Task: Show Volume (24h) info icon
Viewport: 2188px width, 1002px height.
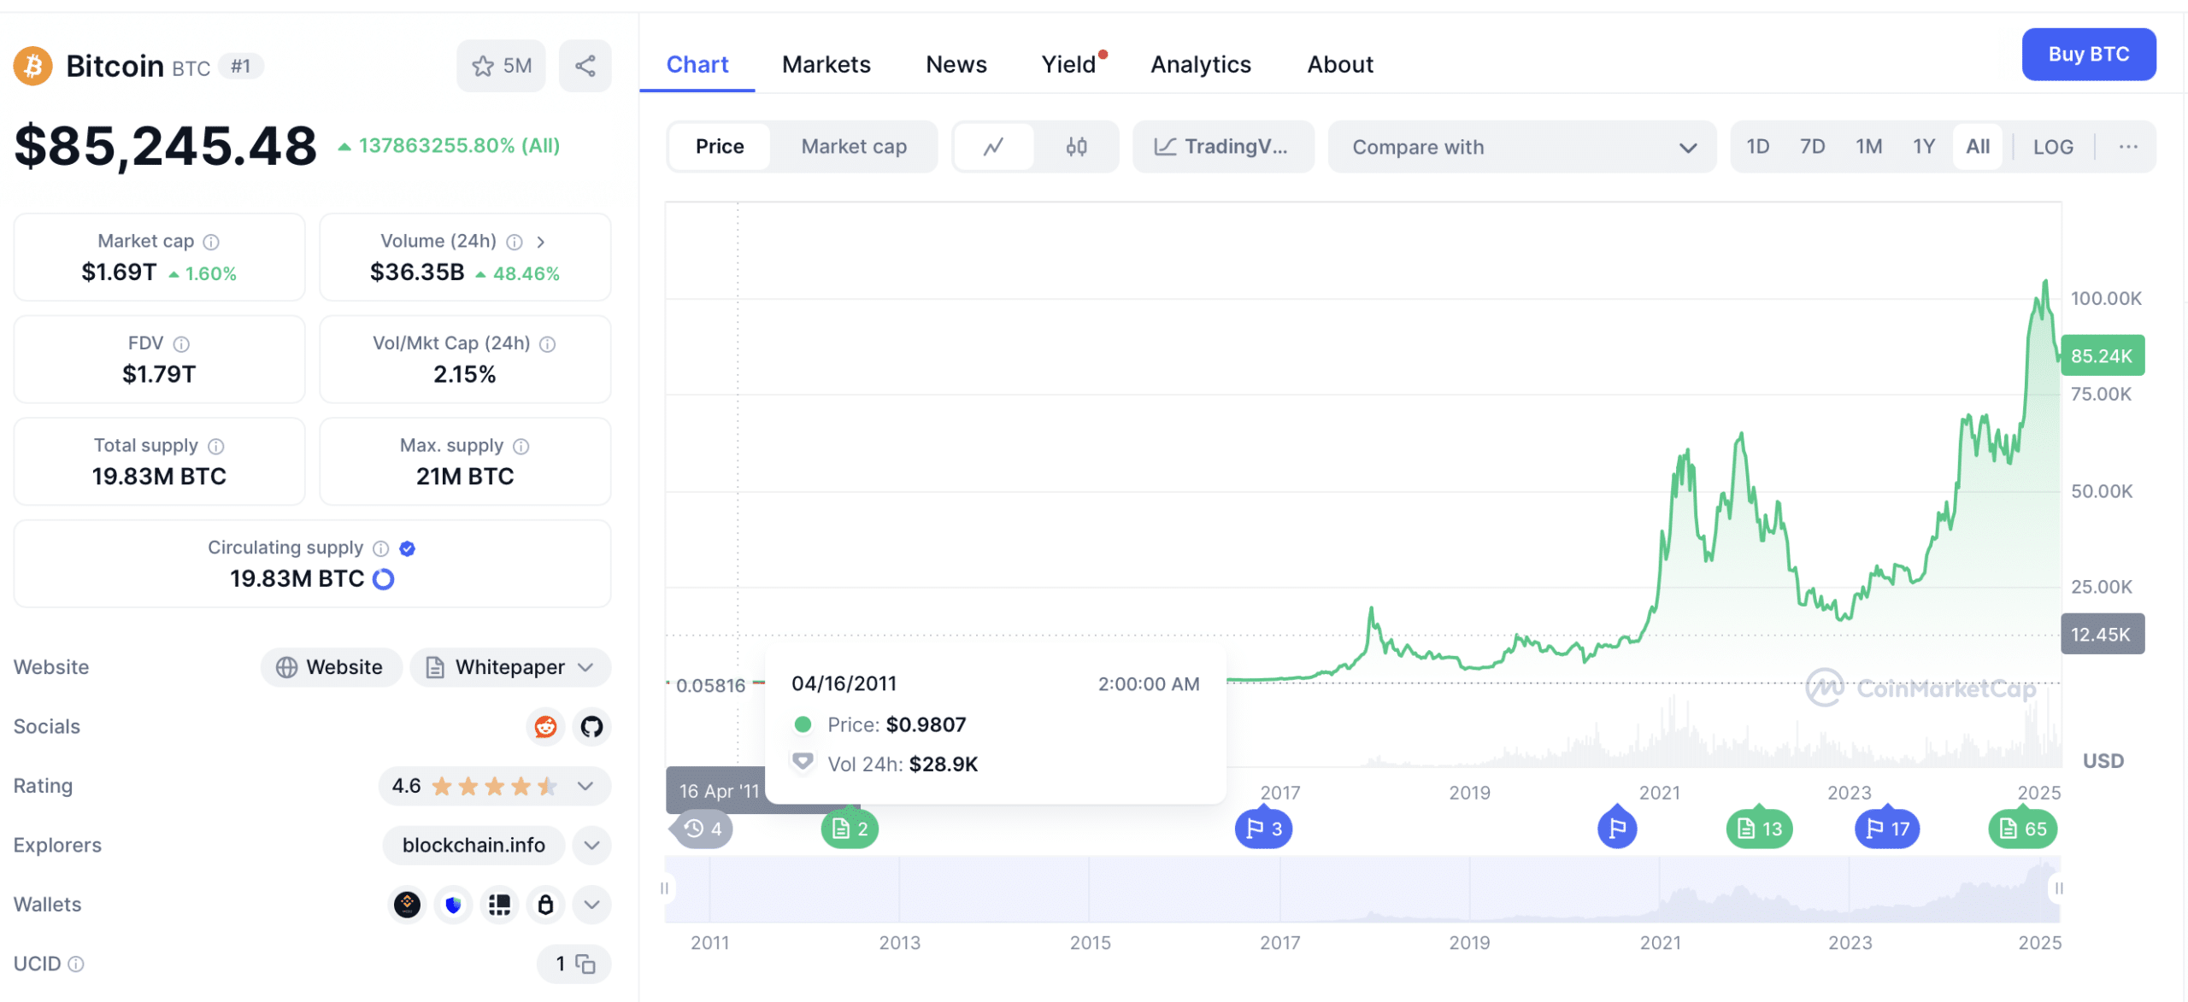Action: [515, 242]
